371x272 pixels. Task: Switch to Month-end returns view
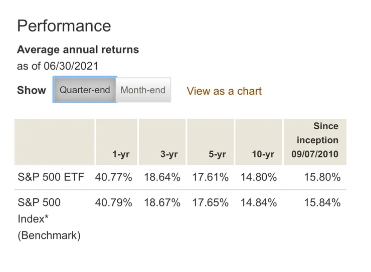point(143,90)
